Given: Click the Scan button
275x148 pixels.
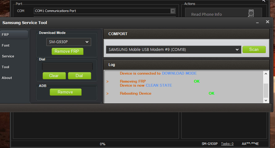Looking at the screenshot, I should click(x=254, y=50).
